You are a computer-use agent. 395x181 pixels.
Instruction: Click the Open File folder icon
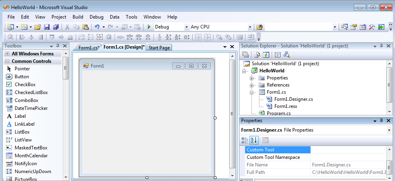[x=38, y=27]
